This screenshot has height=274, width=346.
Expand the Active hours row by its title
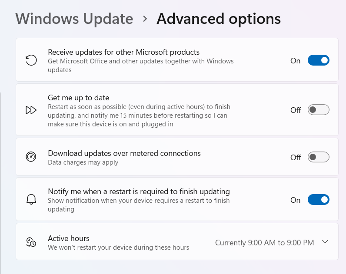(69, 238)
